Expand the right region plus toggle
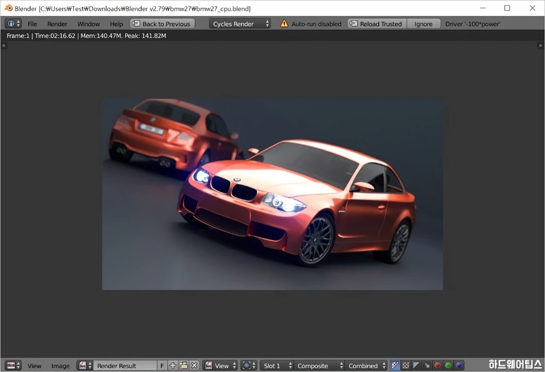The image size is (545, 372). click(541, 46)
